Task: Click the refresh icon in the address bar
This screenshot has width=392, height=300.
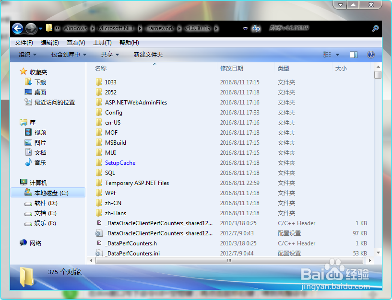Action: point(256,28)
